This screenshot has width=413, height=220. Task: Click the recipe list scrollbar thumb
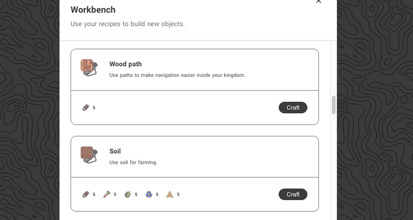pos(333,105)
